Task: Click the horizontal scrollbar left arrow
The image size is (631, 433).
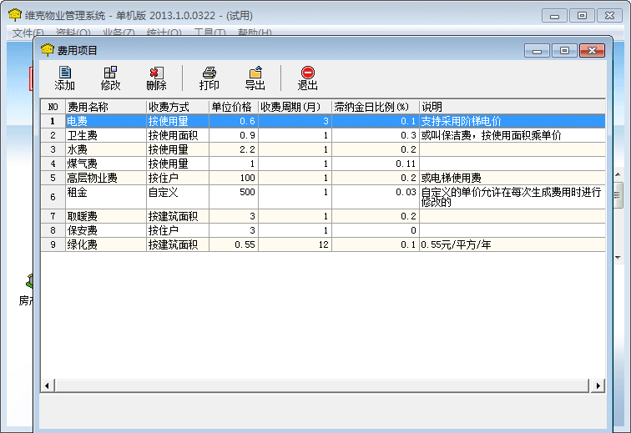Action: pos(47,385)
